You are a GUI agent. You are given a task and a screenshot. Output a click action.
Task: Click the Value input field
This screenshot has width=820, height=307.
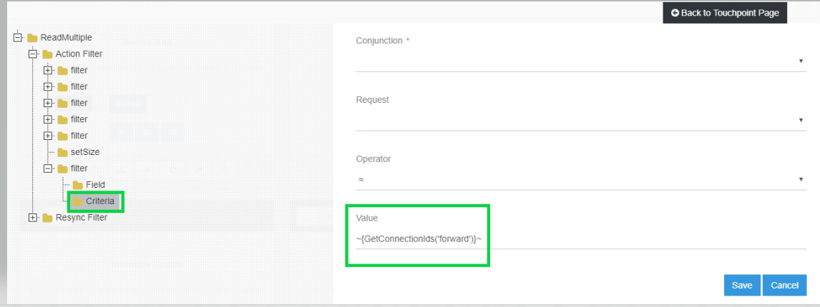coord(580,238)
